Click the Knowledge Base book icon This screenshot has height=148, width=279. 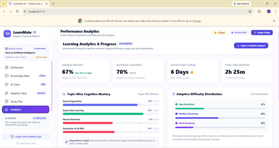pyautogui.click(x=7, y=76)
